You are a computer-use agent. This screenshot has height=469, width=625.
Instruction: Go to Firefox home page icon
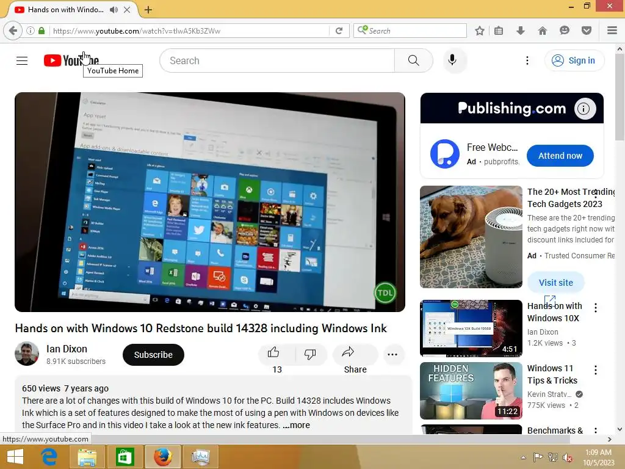coord(543,31)
